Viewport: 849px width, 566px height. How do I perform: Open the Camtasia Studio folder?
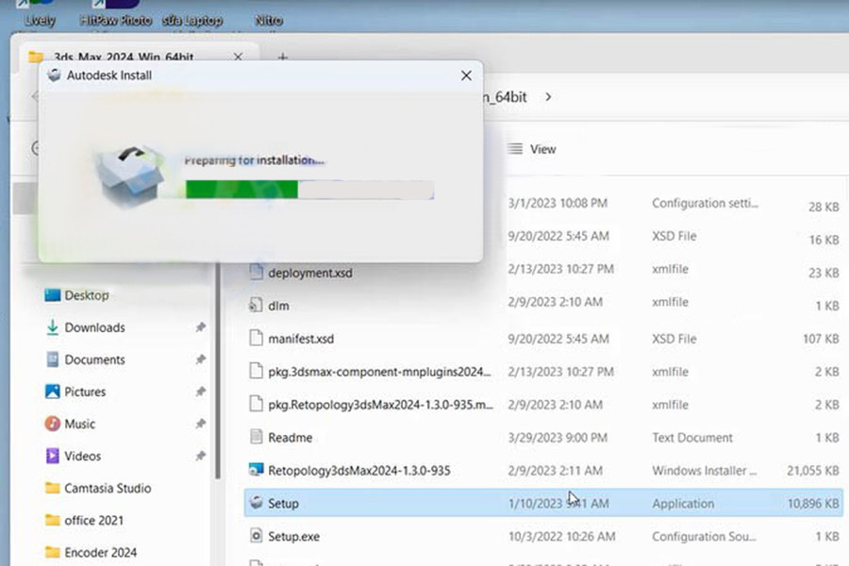point(107,488)
